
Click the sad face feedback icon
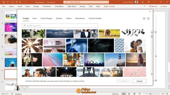(148, 18)
